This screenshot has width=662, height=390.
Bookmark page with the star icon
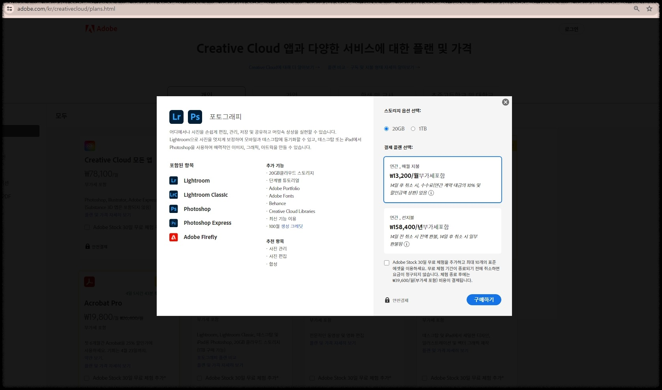click(649, 9)
